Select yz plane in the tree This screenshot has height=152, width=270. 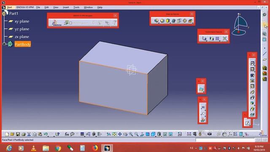pyautogui.click(x=22, y=29)
